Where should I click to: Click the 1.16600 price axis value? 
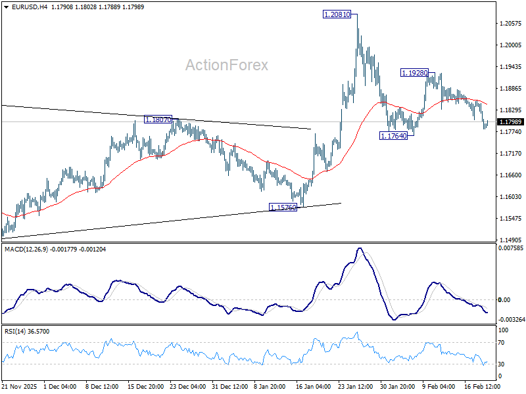(511, 175)
